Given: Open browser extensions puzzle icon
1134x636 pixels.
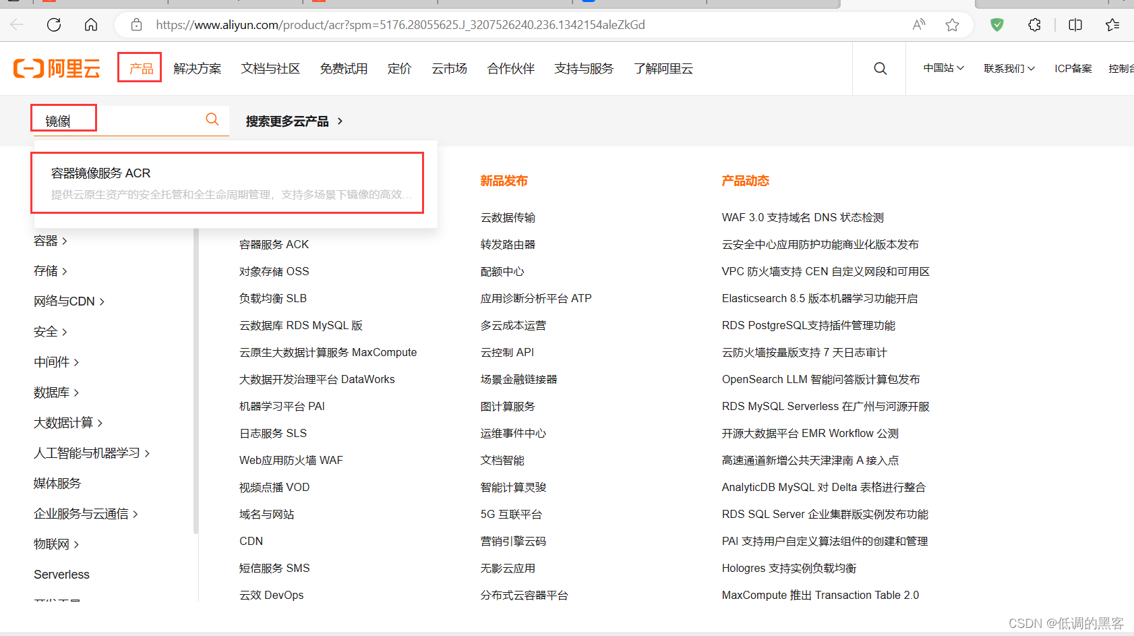Looking at the screenshot, I should pyautogui.click(x=1035, y=25).
